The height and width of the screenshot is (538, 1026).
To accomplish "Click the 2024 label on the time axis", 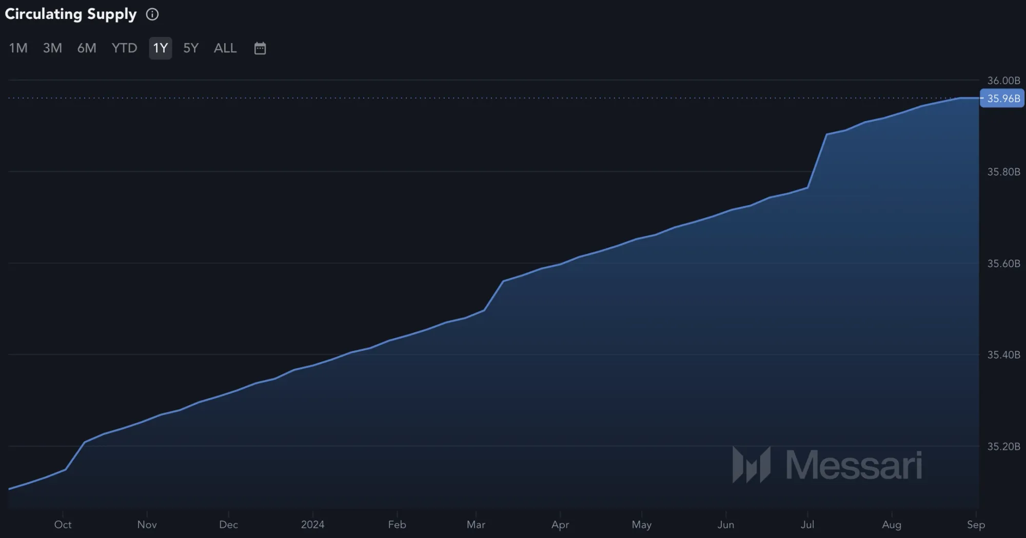I will pyautogui.click(x=312, y=525).
